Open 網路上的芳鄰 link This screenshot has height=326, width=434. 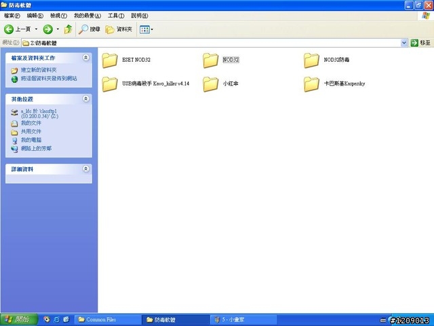[36, 149]
